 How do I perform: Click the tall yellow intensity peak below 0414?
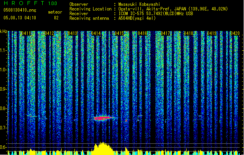click(102, 148)
